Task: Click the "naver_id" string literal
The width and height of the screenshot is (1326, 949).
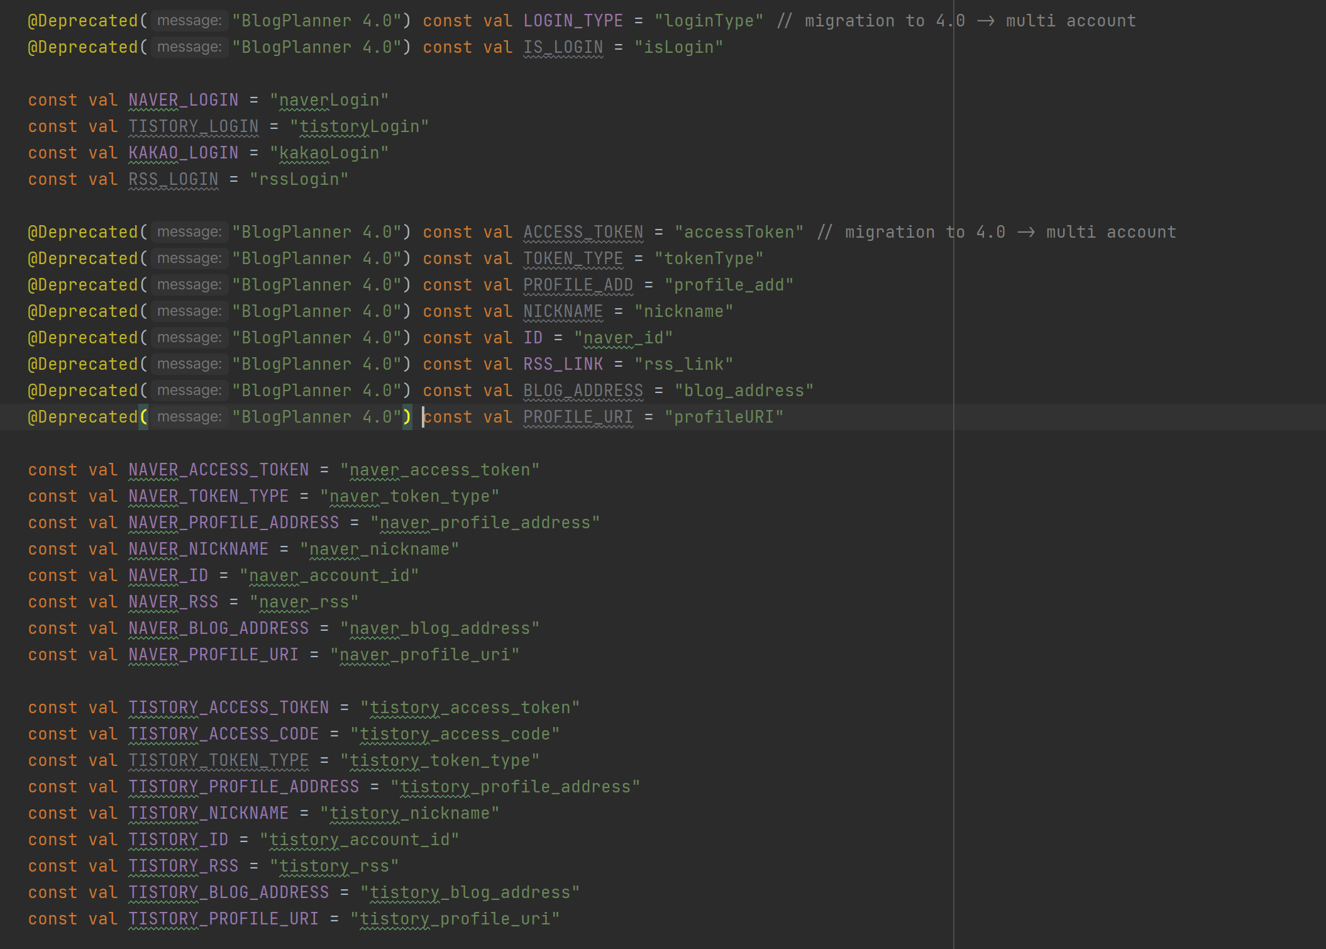Action: [623, 338]
